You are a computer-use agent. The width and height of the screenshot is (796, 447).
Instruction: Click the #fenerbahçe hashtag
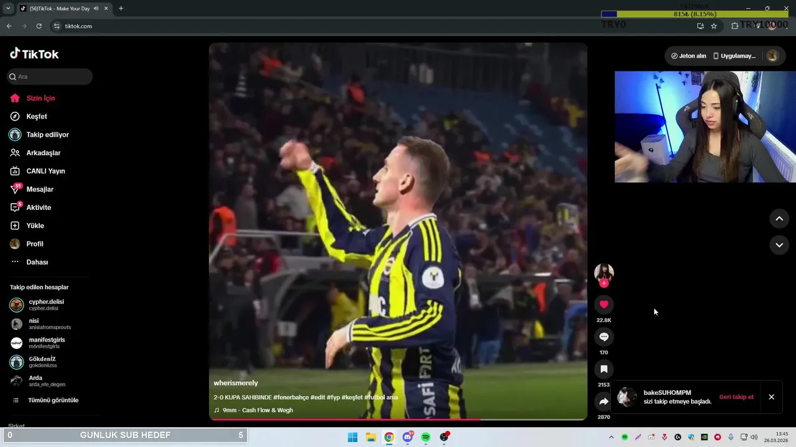[x=291, y=397]
